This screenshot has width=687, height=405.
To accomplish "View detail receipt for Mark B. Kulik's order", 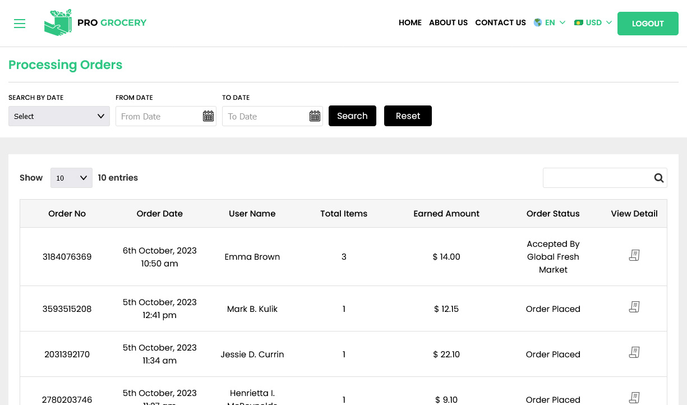I will click(634, 307).
